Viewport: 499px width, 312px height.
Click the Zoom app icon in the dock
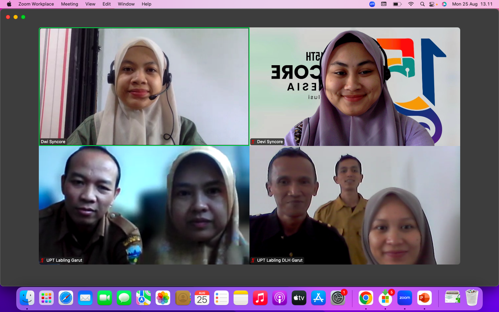[404, 298]
